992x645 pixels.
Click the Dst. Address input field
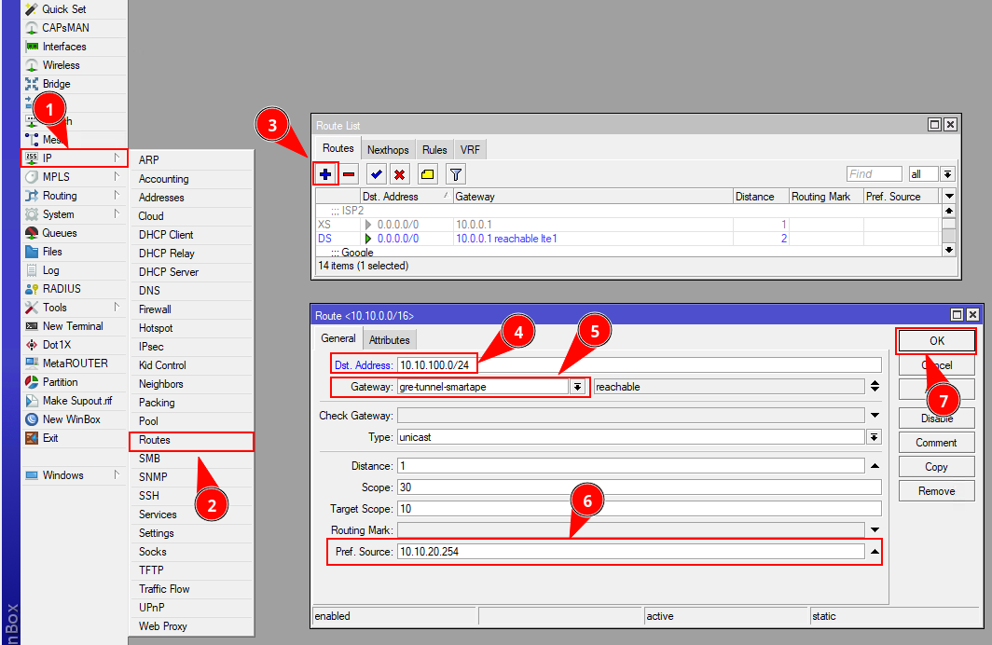639,364
